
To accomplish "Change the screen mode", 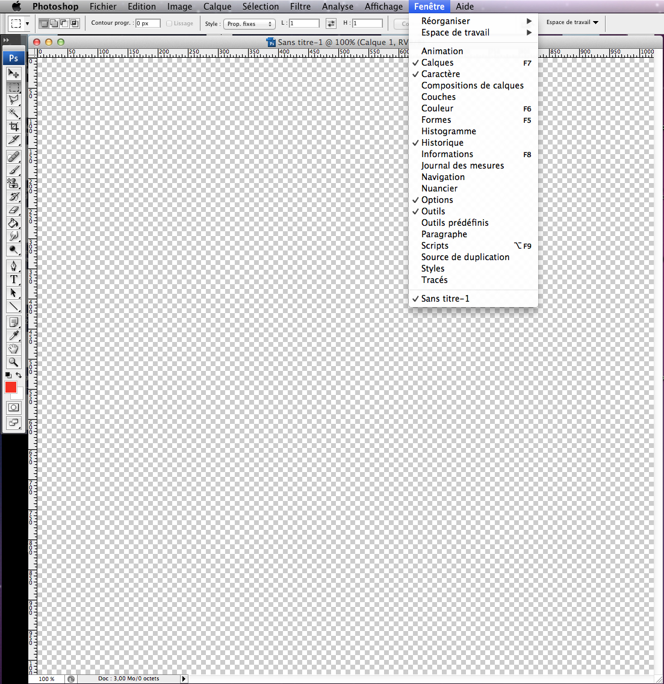I will pos(13,422).
